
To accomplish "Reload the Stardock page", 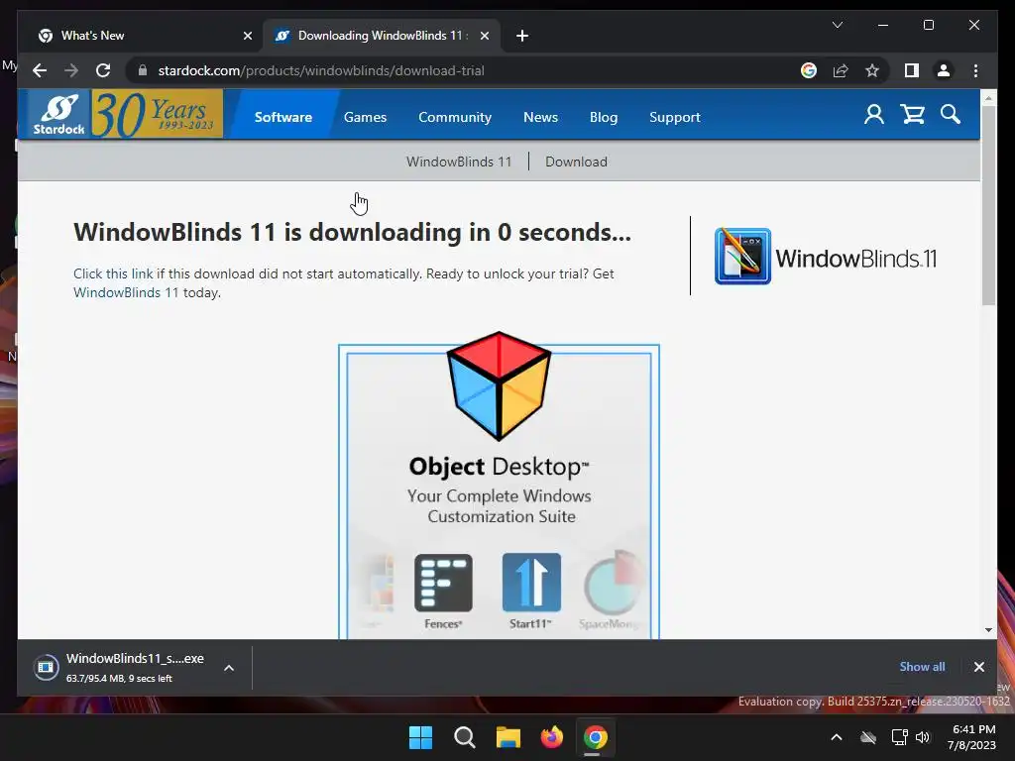I will (x=103, y=70).
